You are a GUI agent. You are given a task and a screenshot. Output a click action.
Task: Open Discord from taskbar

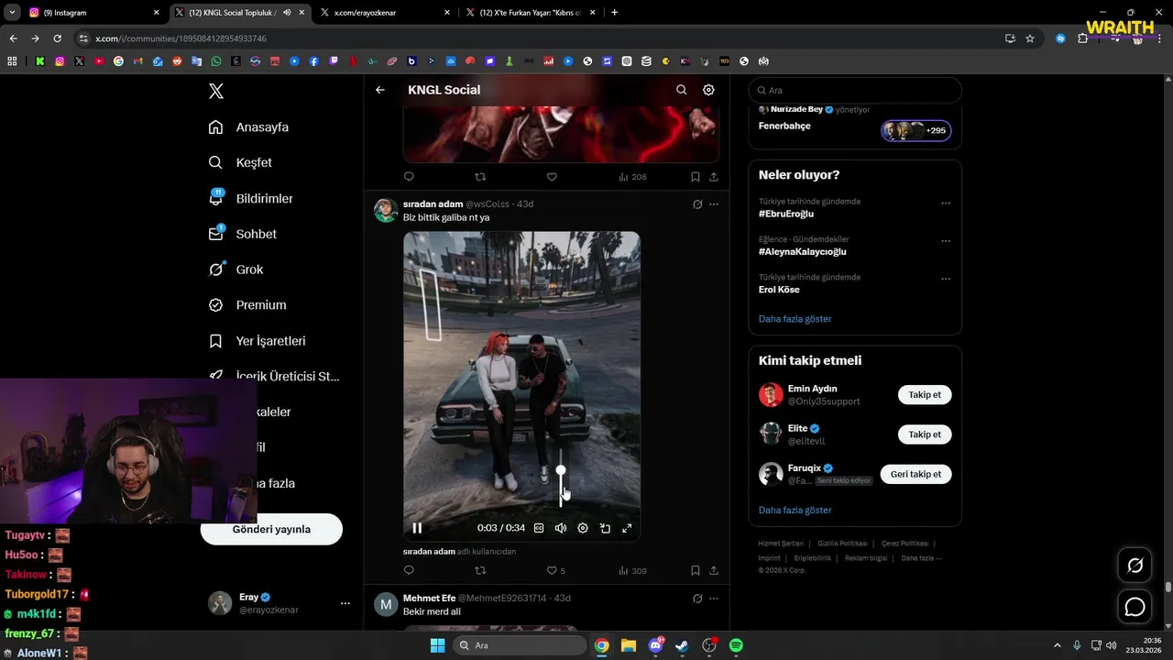(655, 645)
